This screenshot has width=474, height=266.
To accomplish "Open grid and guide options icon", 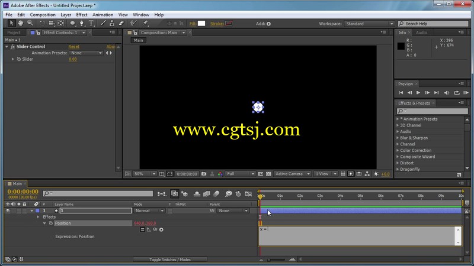I will 162,174.
